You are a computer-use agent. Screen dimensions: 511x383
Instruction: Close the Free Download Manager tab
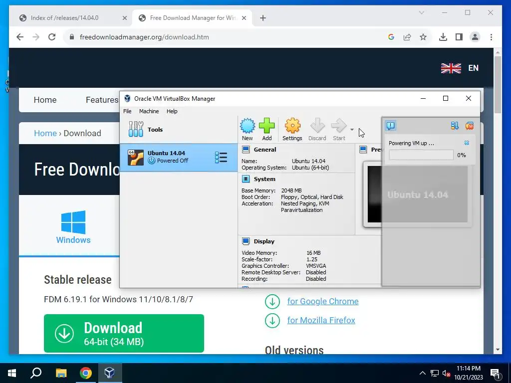click(245, 18)
